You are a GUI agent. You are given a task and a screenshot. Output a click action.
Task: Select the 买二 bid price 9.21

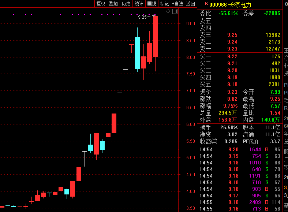click(x=232, y=64)
